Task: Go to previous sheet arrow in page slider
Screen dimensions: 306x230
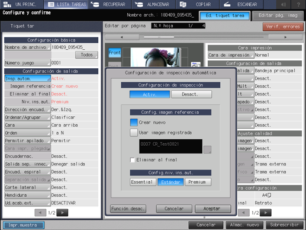Action: click(x=122, y=37)
